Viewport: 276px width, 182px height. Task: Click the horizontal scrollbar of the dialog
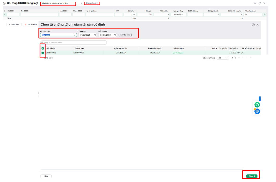142,169
